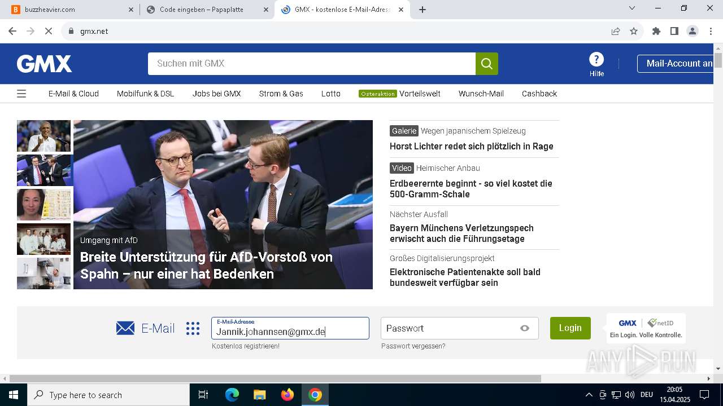The height and width of the screenshot is (406, 723).
Task: Launch Firefox from taskbar
Action: 288,395
